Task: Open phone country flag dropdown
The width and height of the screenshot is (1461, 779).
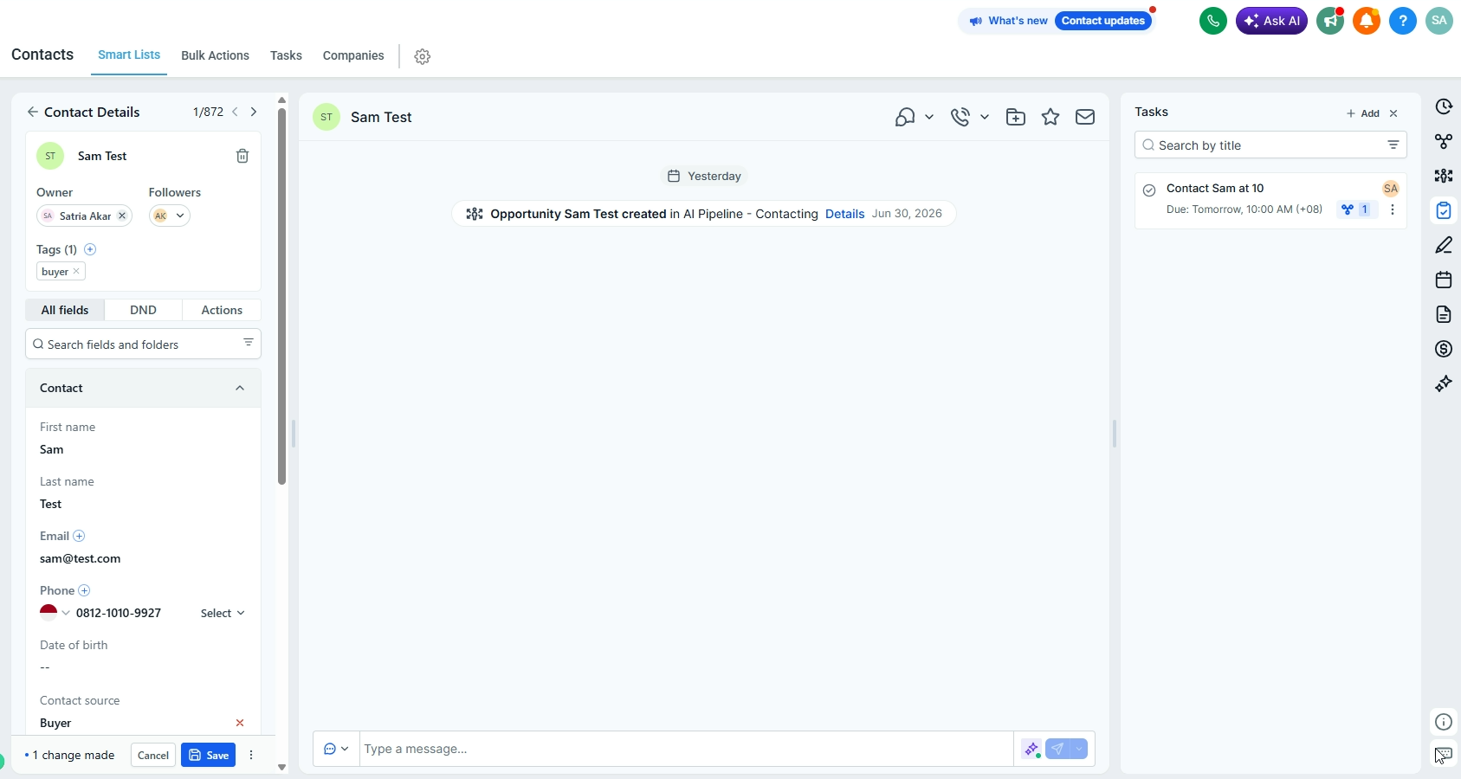Action: pos(55,613)
